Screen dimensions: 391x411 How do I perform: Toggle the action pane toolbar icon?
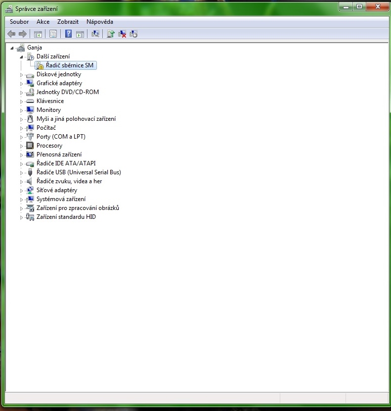[80, 34]
